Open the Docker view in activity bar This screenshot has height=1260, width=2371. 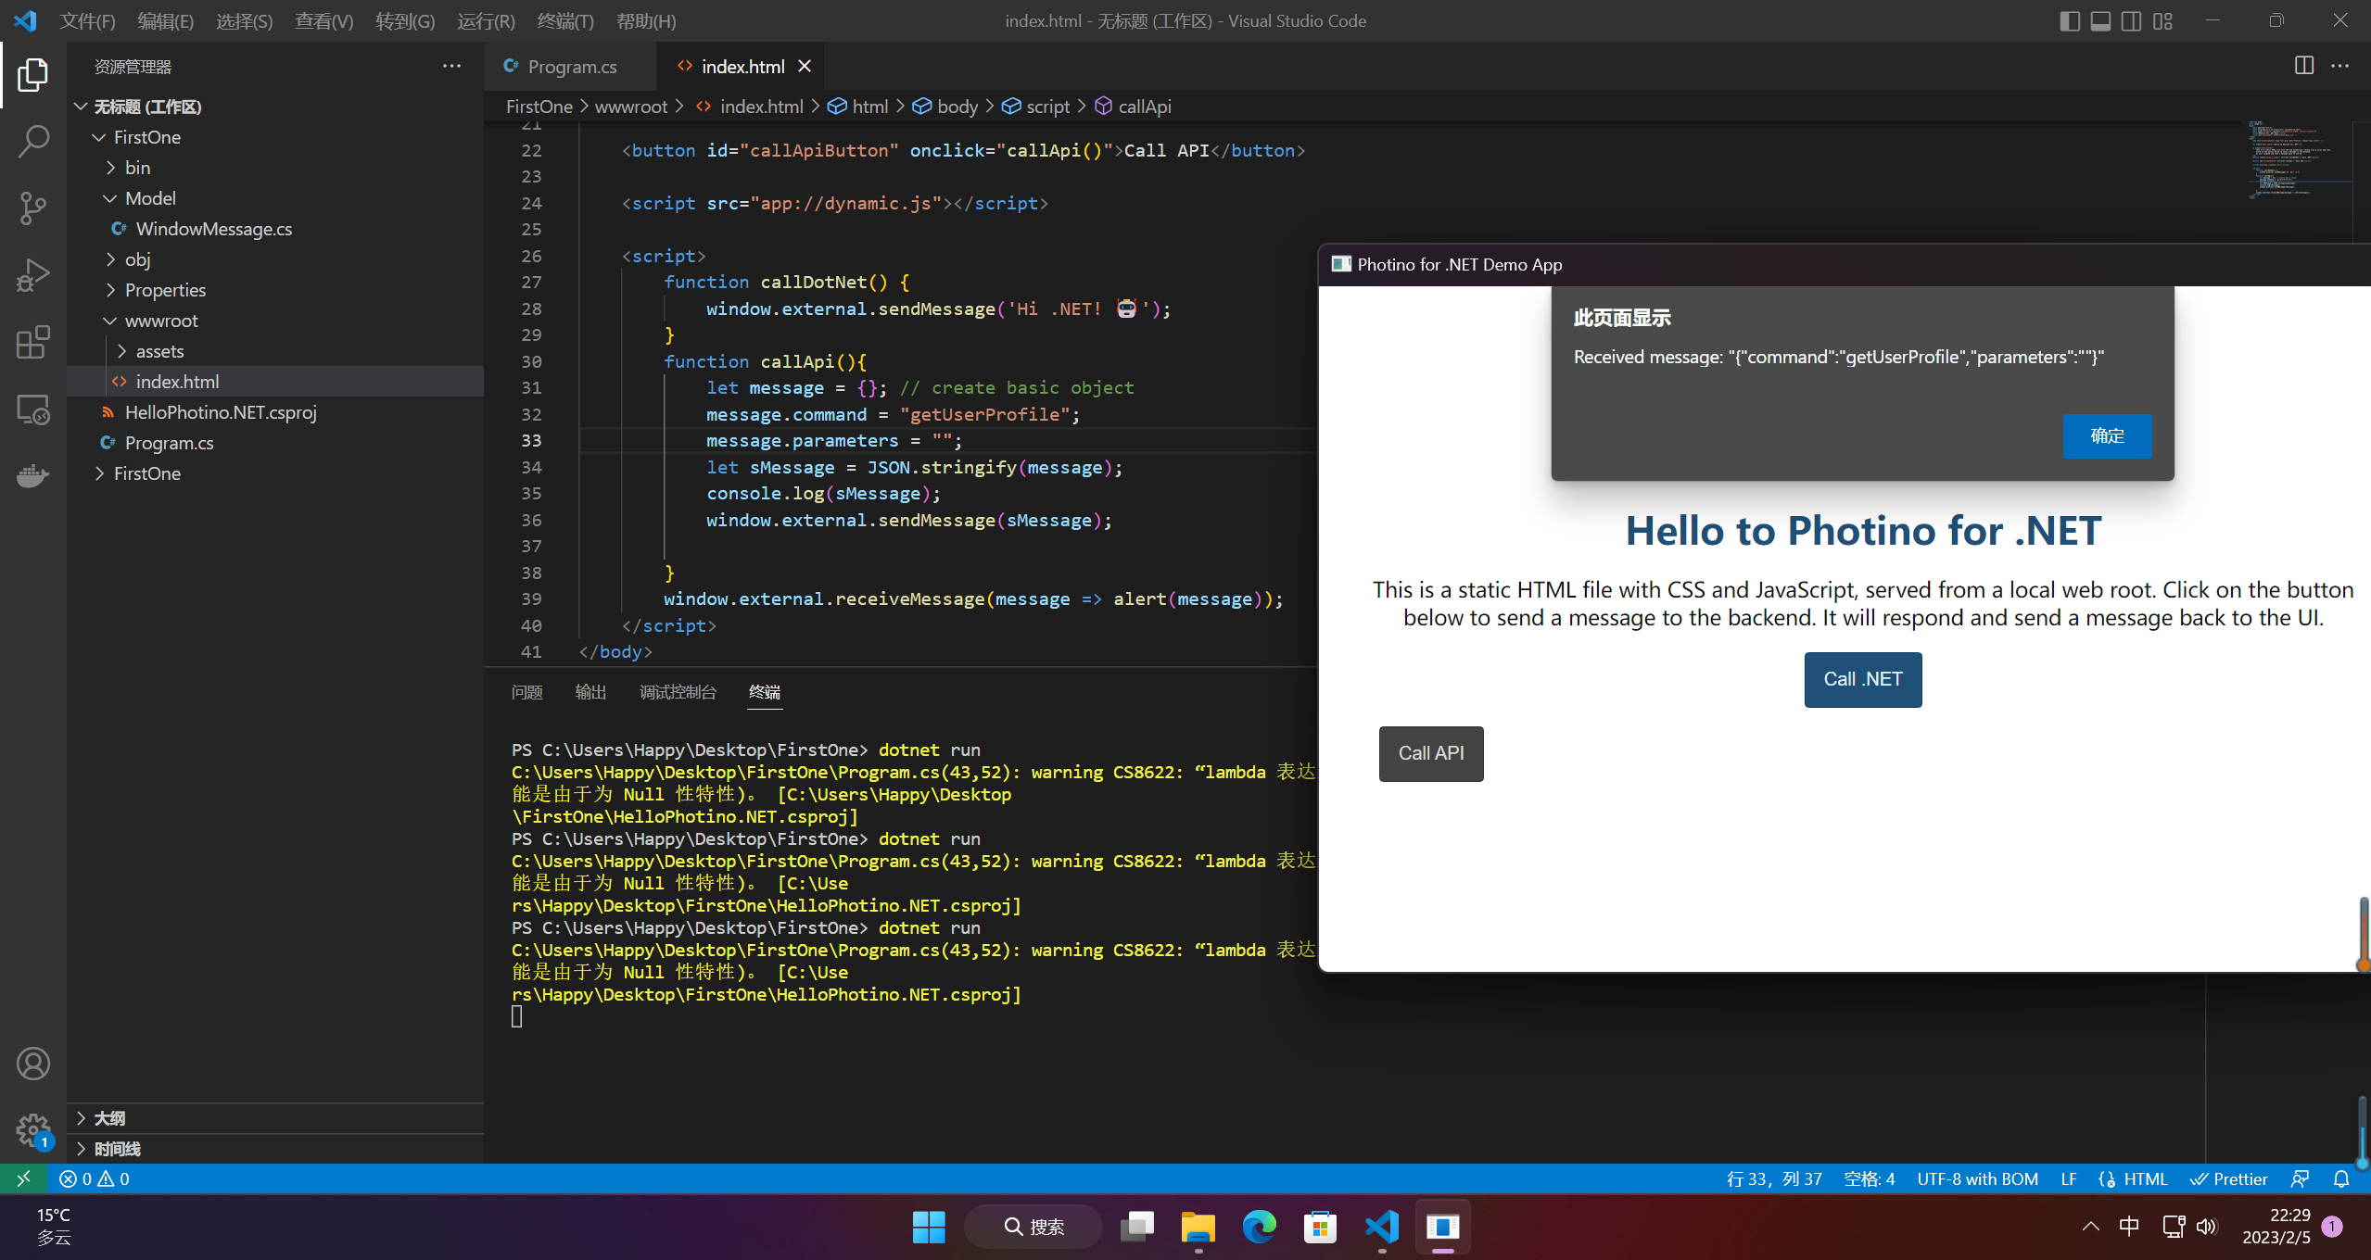(33, 476)
